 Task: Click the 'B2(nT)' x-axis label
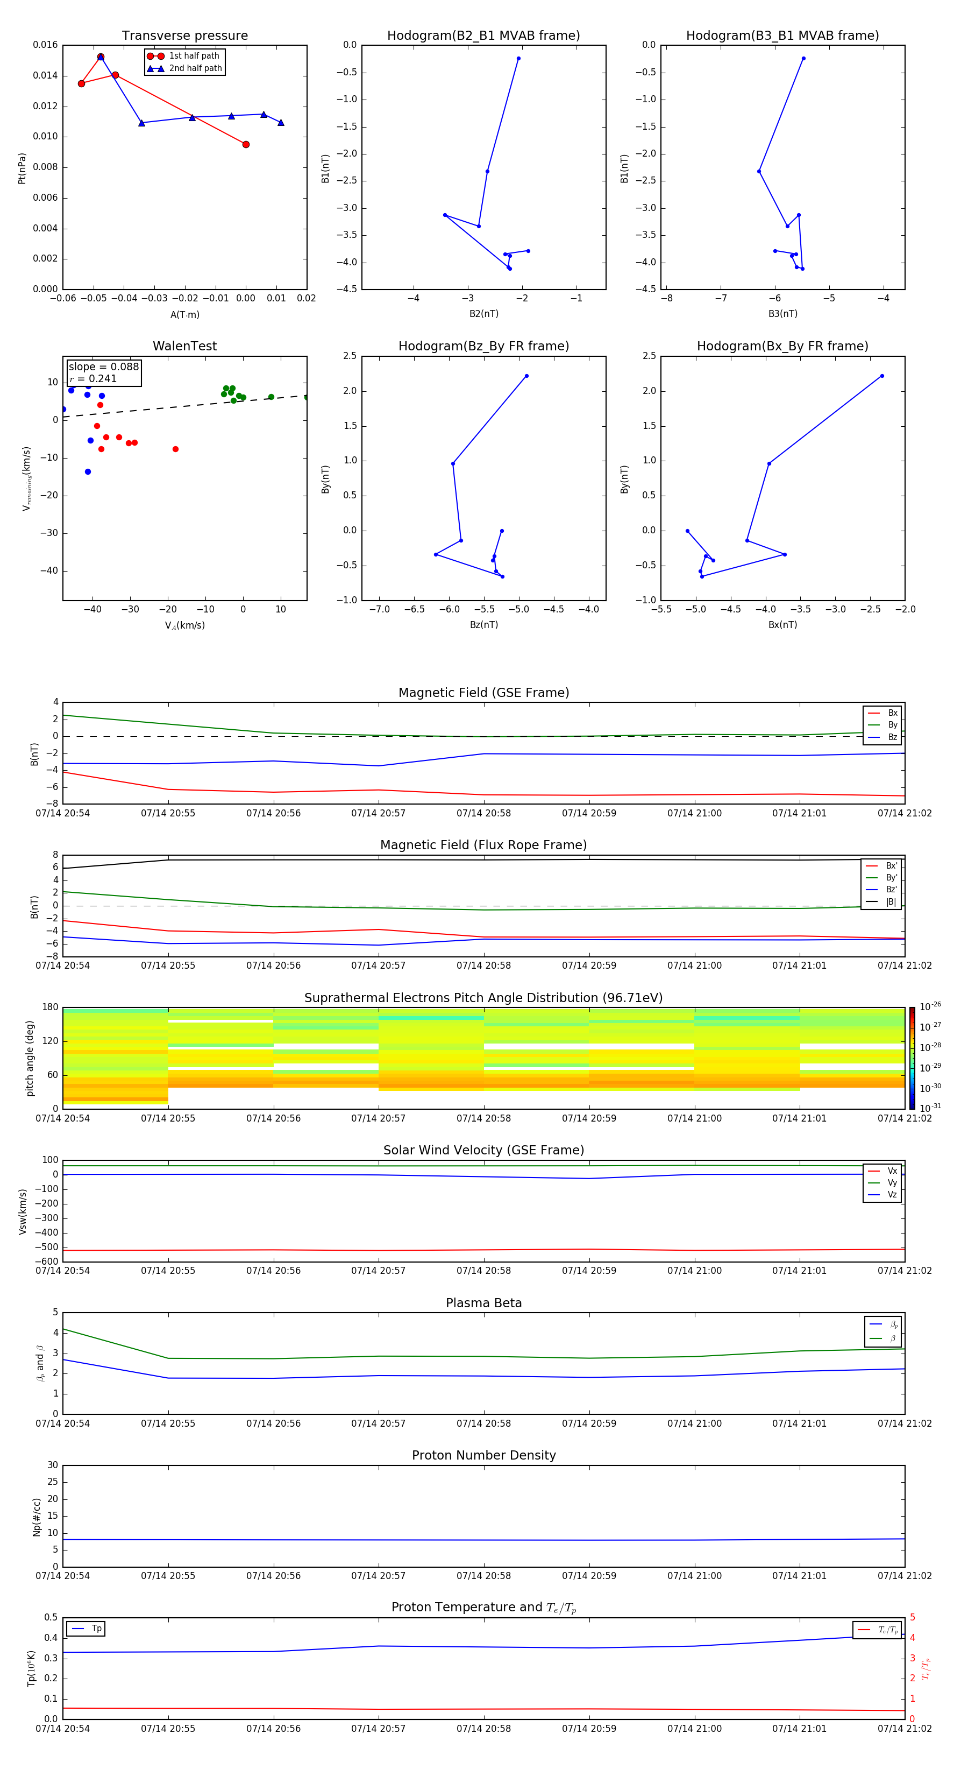click(483, 314)
